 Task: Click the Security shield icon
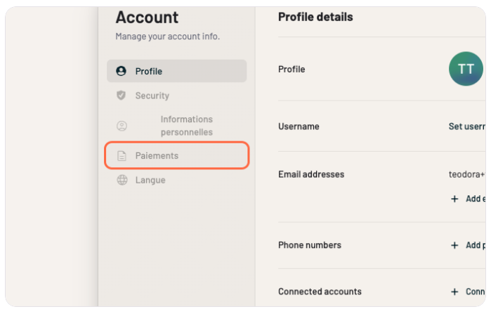tap(122, 96)
